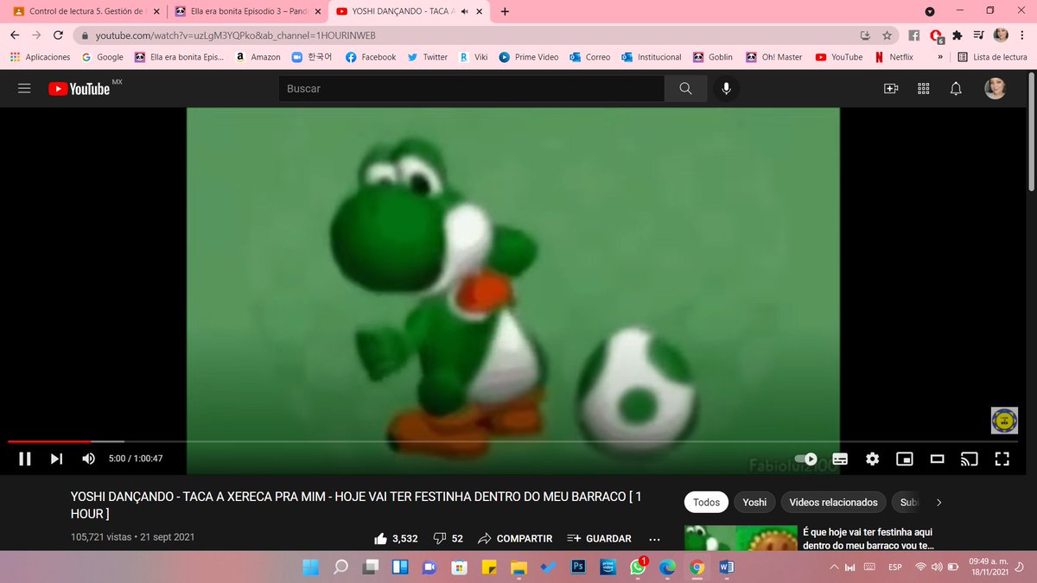Open the Prime Video bookmark
The image size is (1037, 583).
point(528,57)
